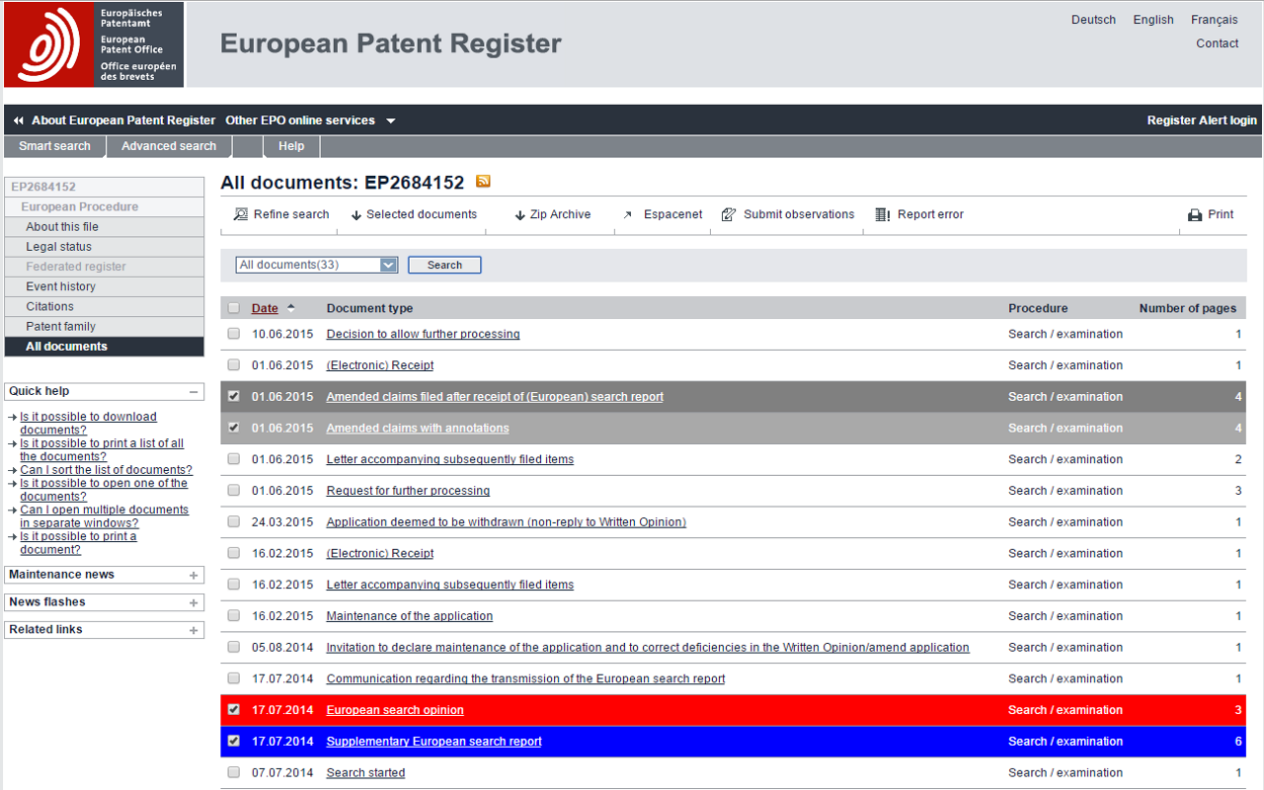Image resolution: width=1264 pixels, height=790 pixels.
Task: Expand the Maintenance news panel
Action: click(194, 575)
